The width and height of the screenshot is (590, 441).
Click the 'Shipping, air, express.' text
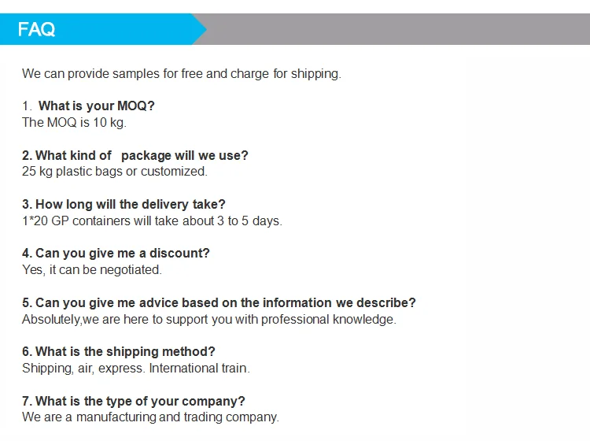point(83,368)
